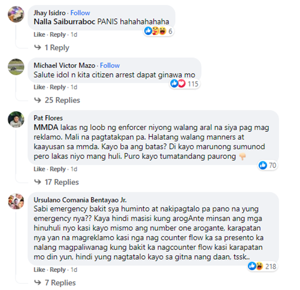
Task: Open the MMDA page mention link
Action: pos(46,127)
